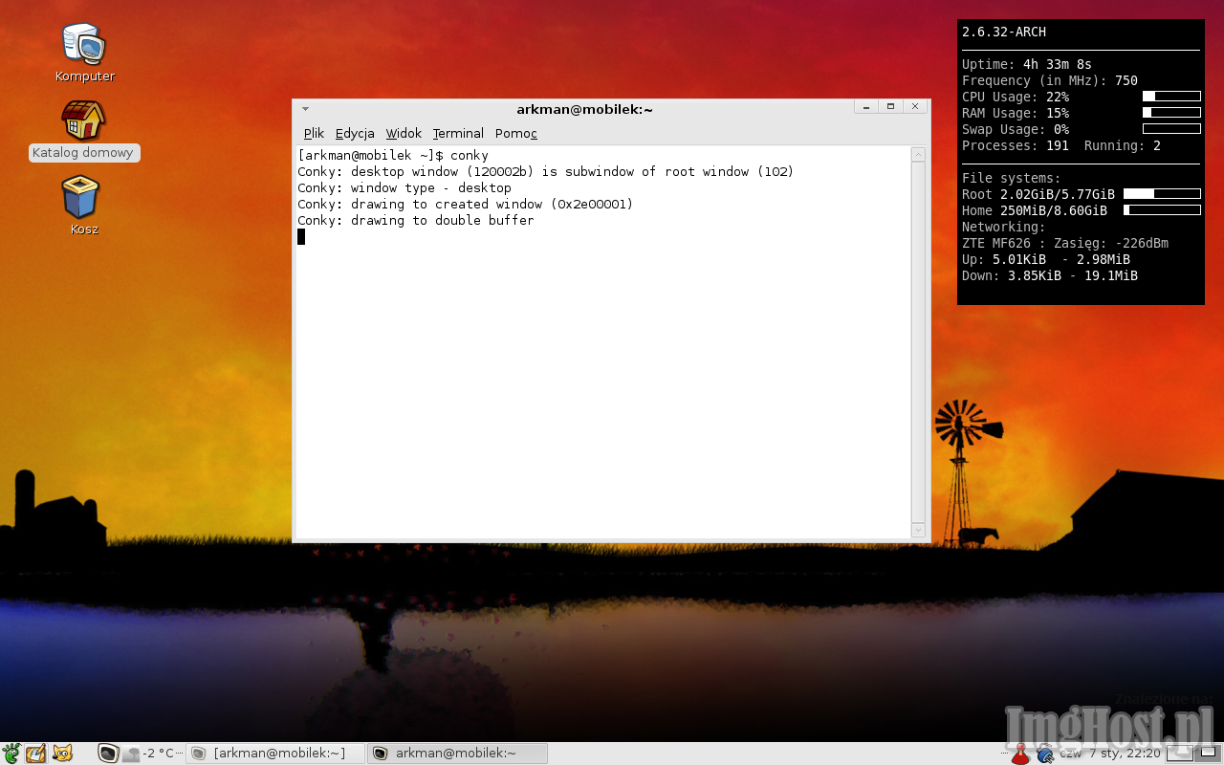Viewport: 1224px width, 765px height.
Task: Close the terminal window
Action: [x=915, y=106]
